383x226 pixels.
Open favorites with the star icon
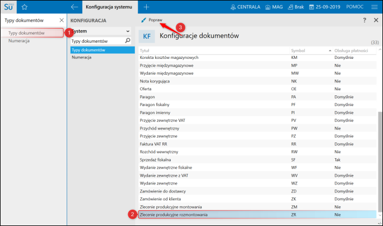25,7
